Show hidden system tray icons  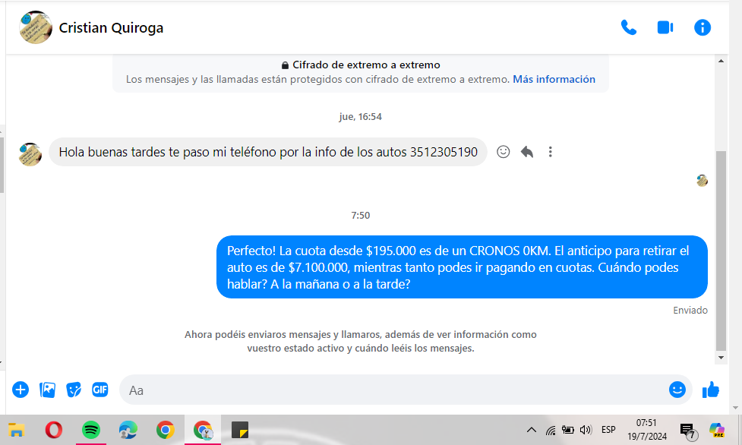pyautogui.click(x=531, y=430)
